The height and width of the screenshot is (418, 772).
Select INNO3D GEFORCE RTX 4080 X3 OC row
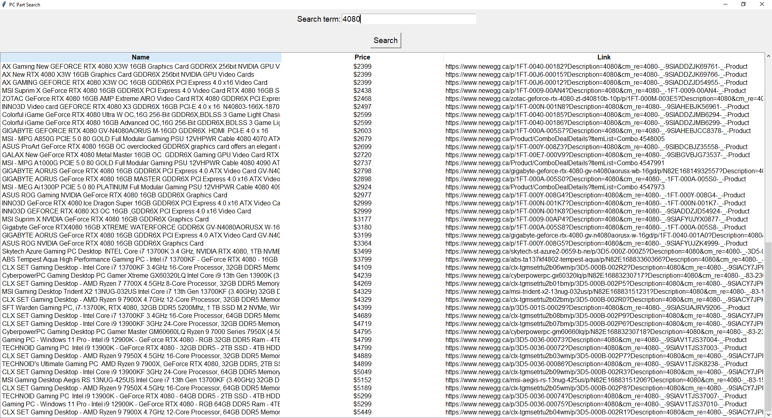(x=382, y=211)
